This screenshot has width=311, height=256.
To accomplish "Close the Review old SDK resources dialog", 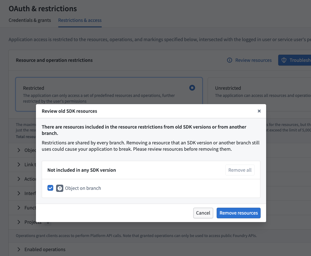I will tap(259, 111).
